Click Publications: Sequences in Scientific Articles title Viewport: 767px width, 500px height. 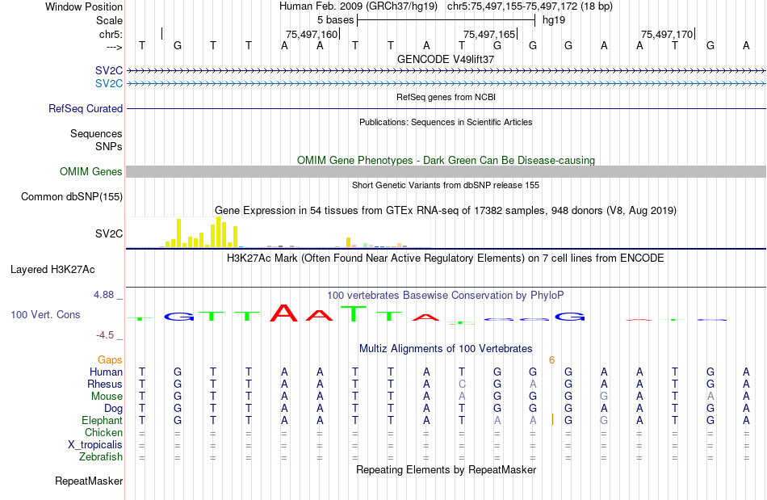[x=446, y=122]
